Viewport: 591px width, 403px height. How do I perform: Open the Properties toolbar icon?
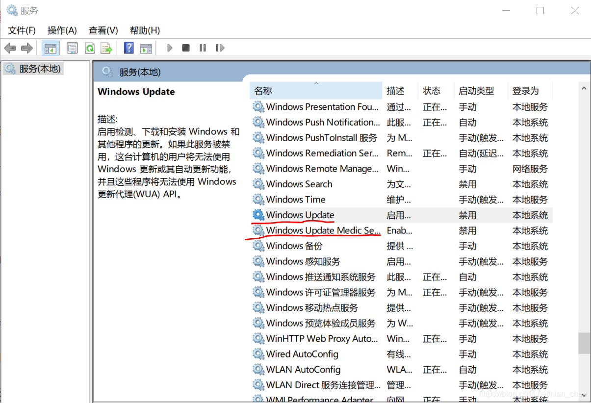(x=73, y=48)
